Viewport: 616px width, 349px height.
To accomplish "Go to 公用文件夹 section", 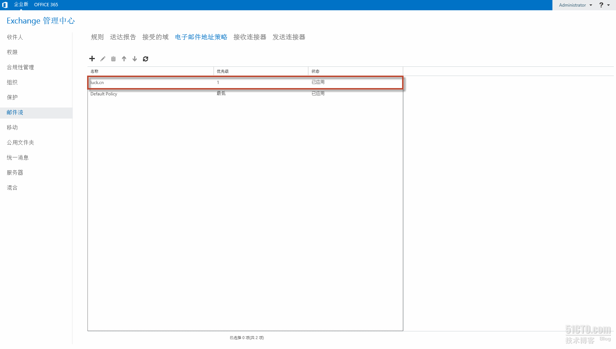I will (x=20, y=142).
